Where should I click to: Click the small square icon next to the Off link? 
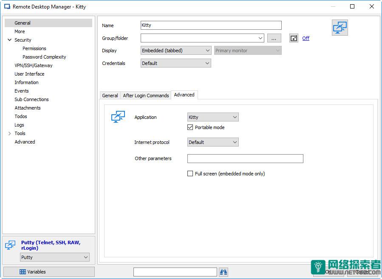pos(294,38)
